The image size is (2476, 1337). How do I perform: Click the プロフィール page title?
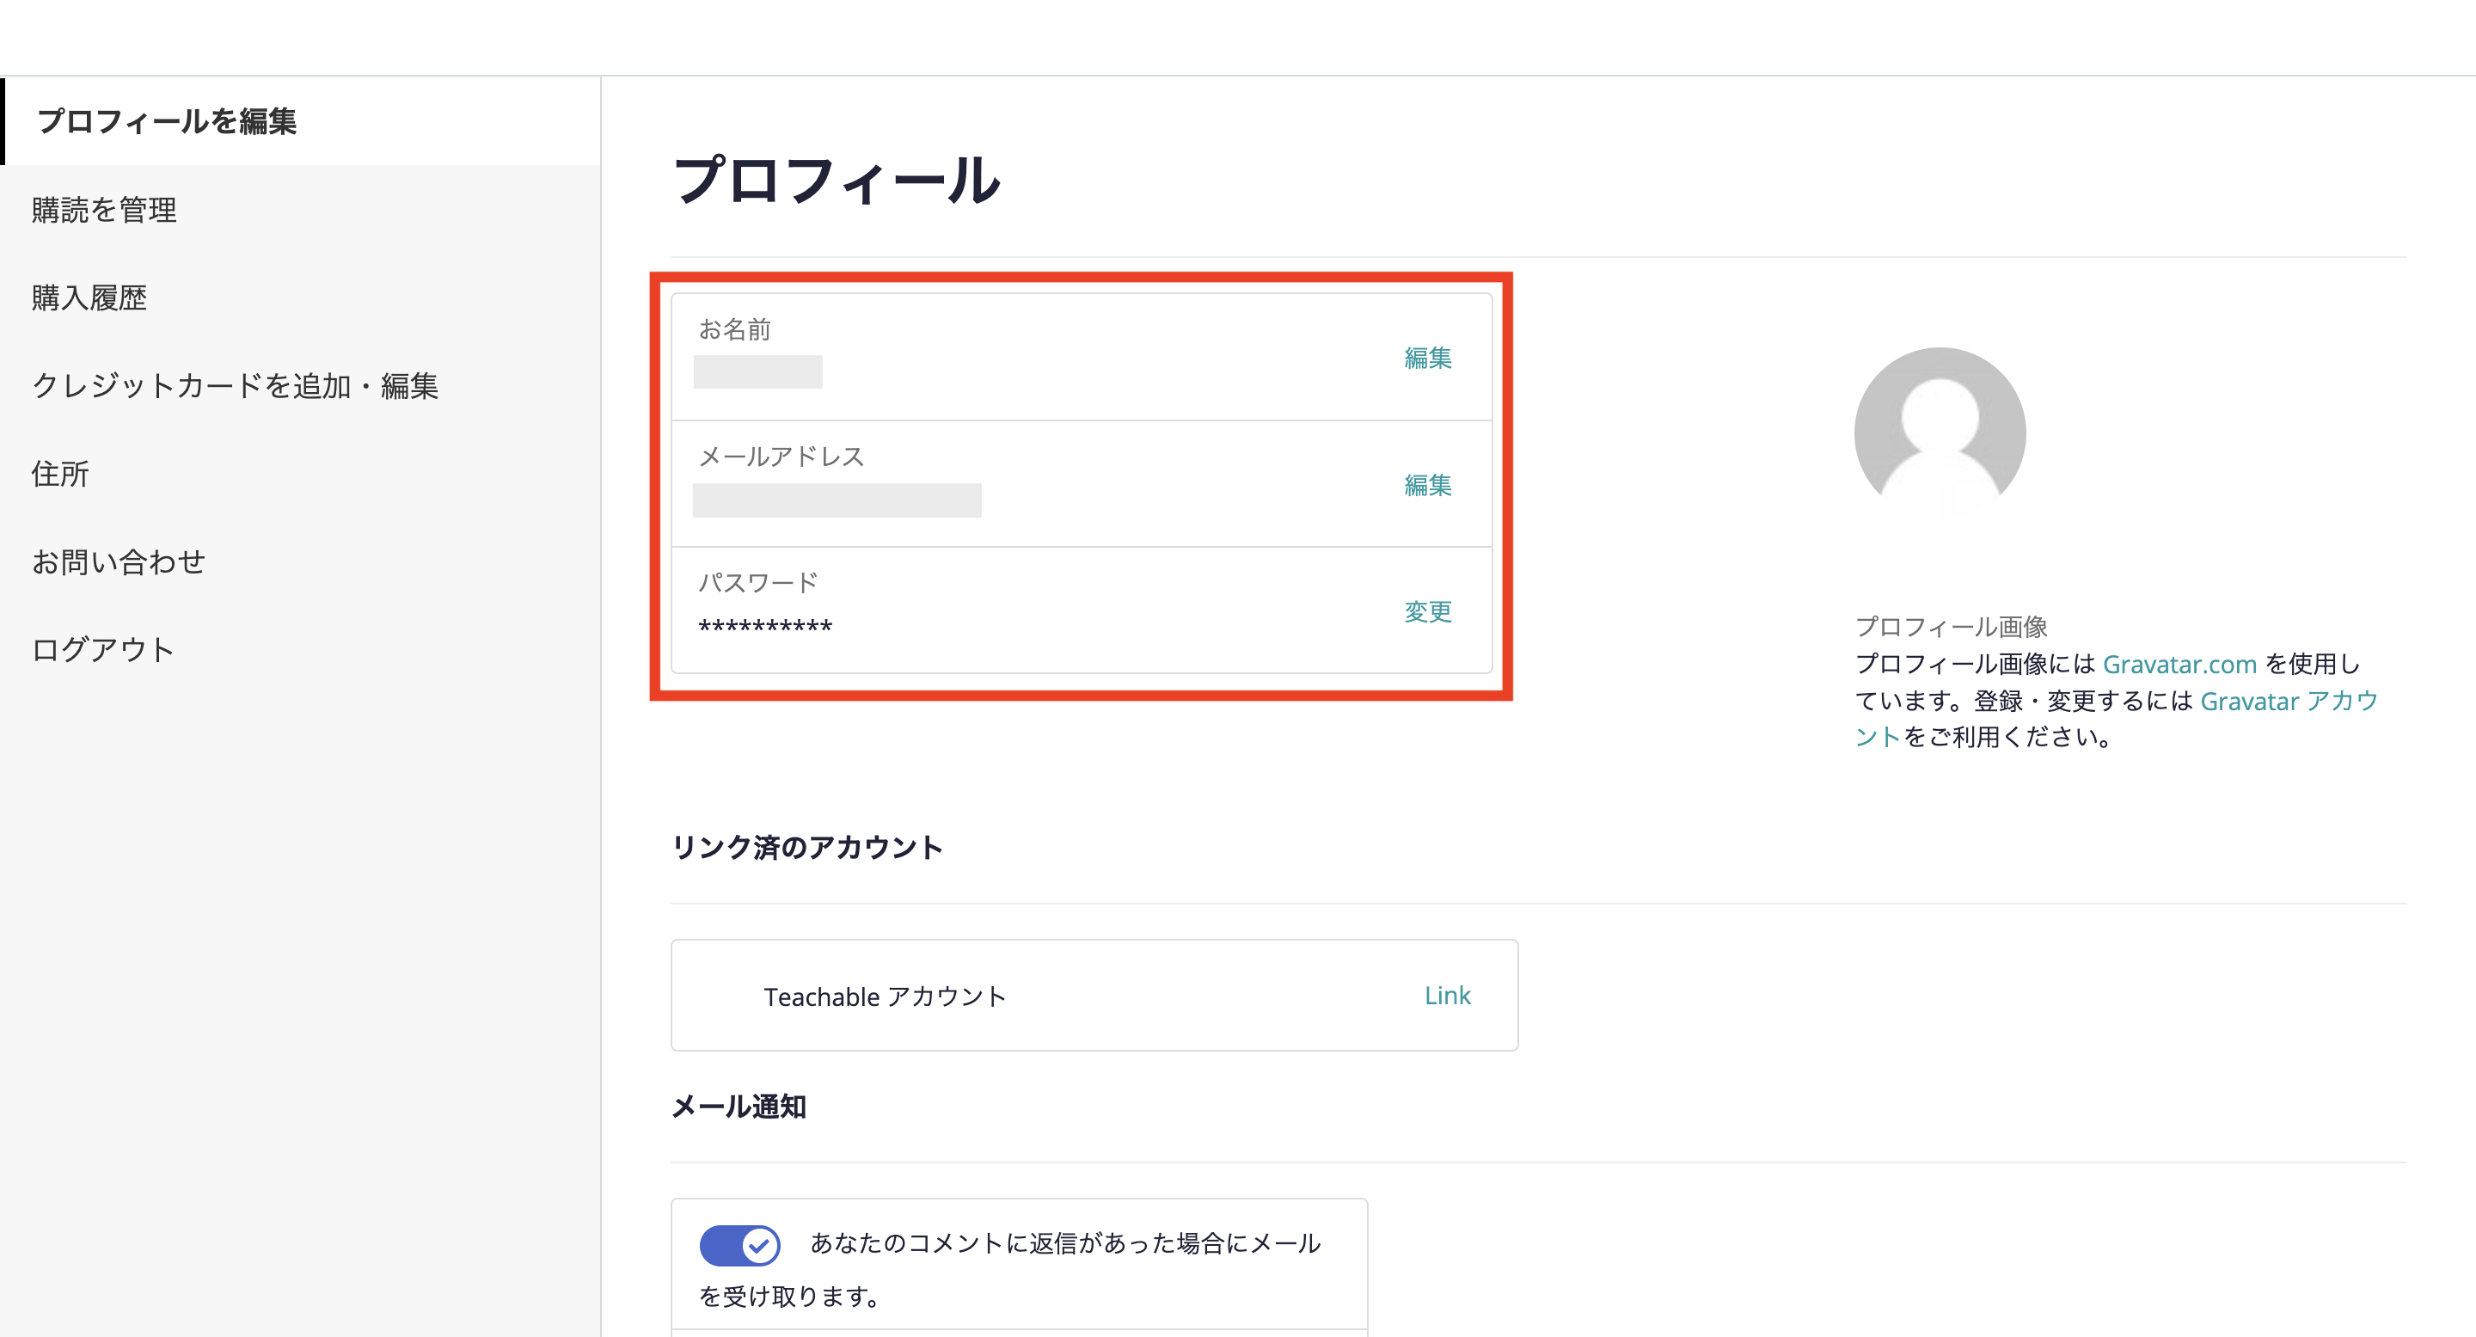click(x=837, y=181)
